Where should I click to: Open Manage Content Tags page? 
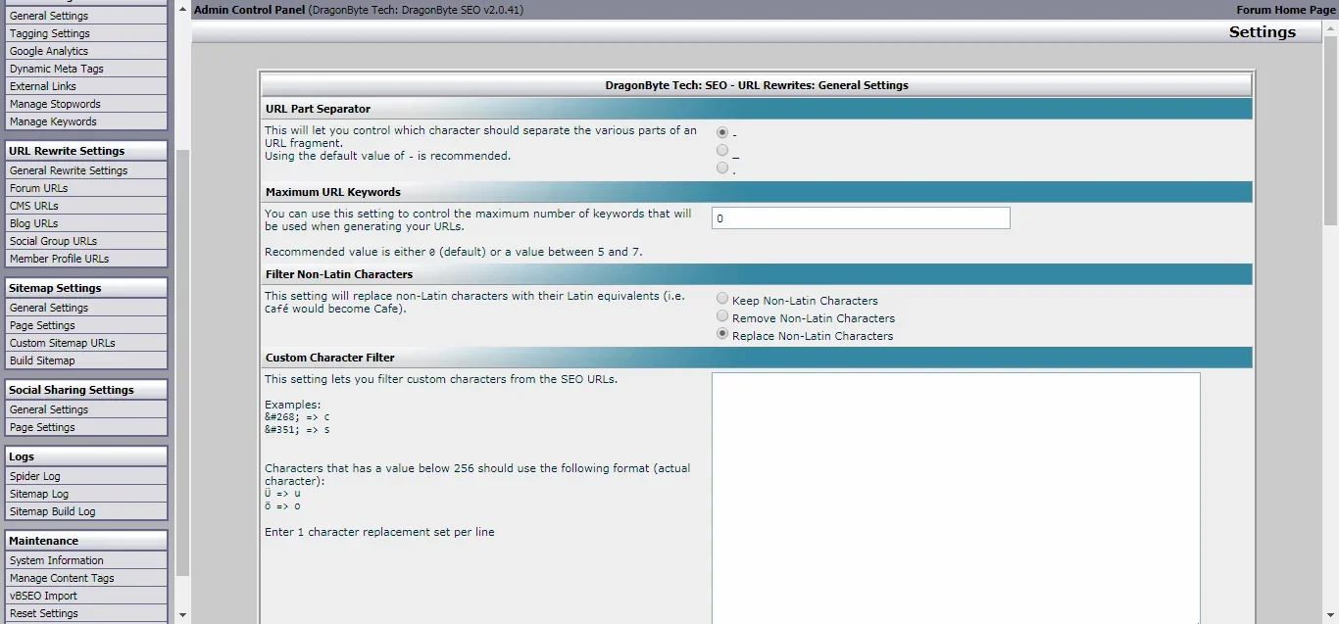(85, 578)
